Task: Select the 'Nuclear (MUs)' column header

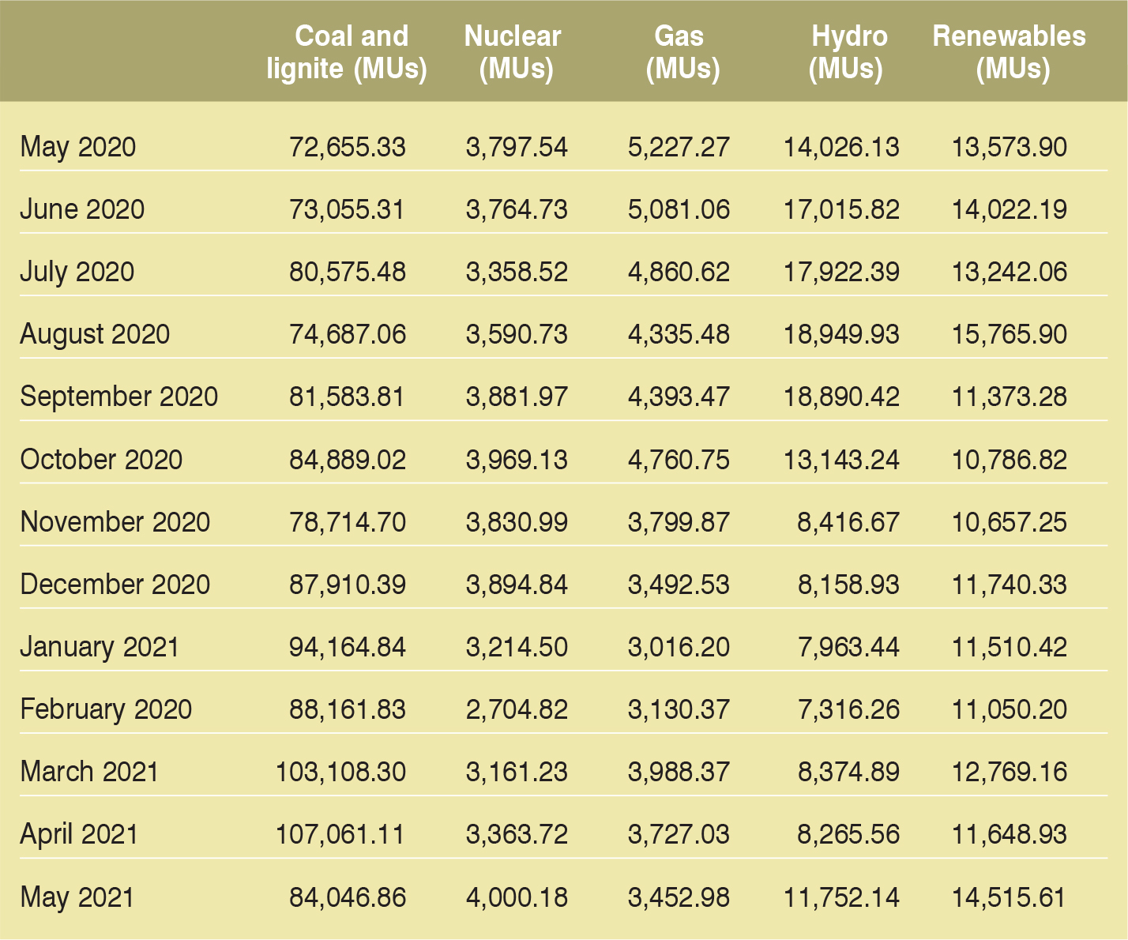Action: coord(513,52)
